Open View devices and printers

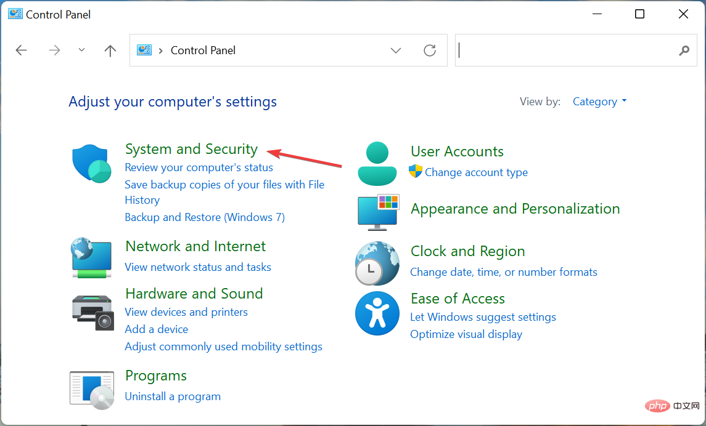(x=186, y=312)
